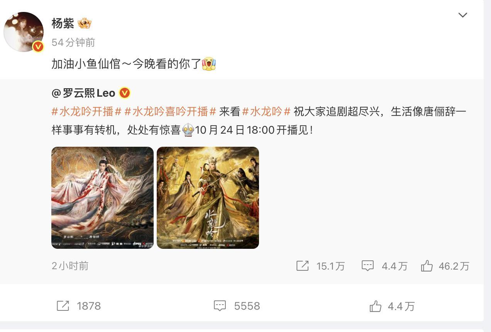This screenshot has height=332, width=491.
Task: View the first poster with white-robed character
Action: [102, 198]
